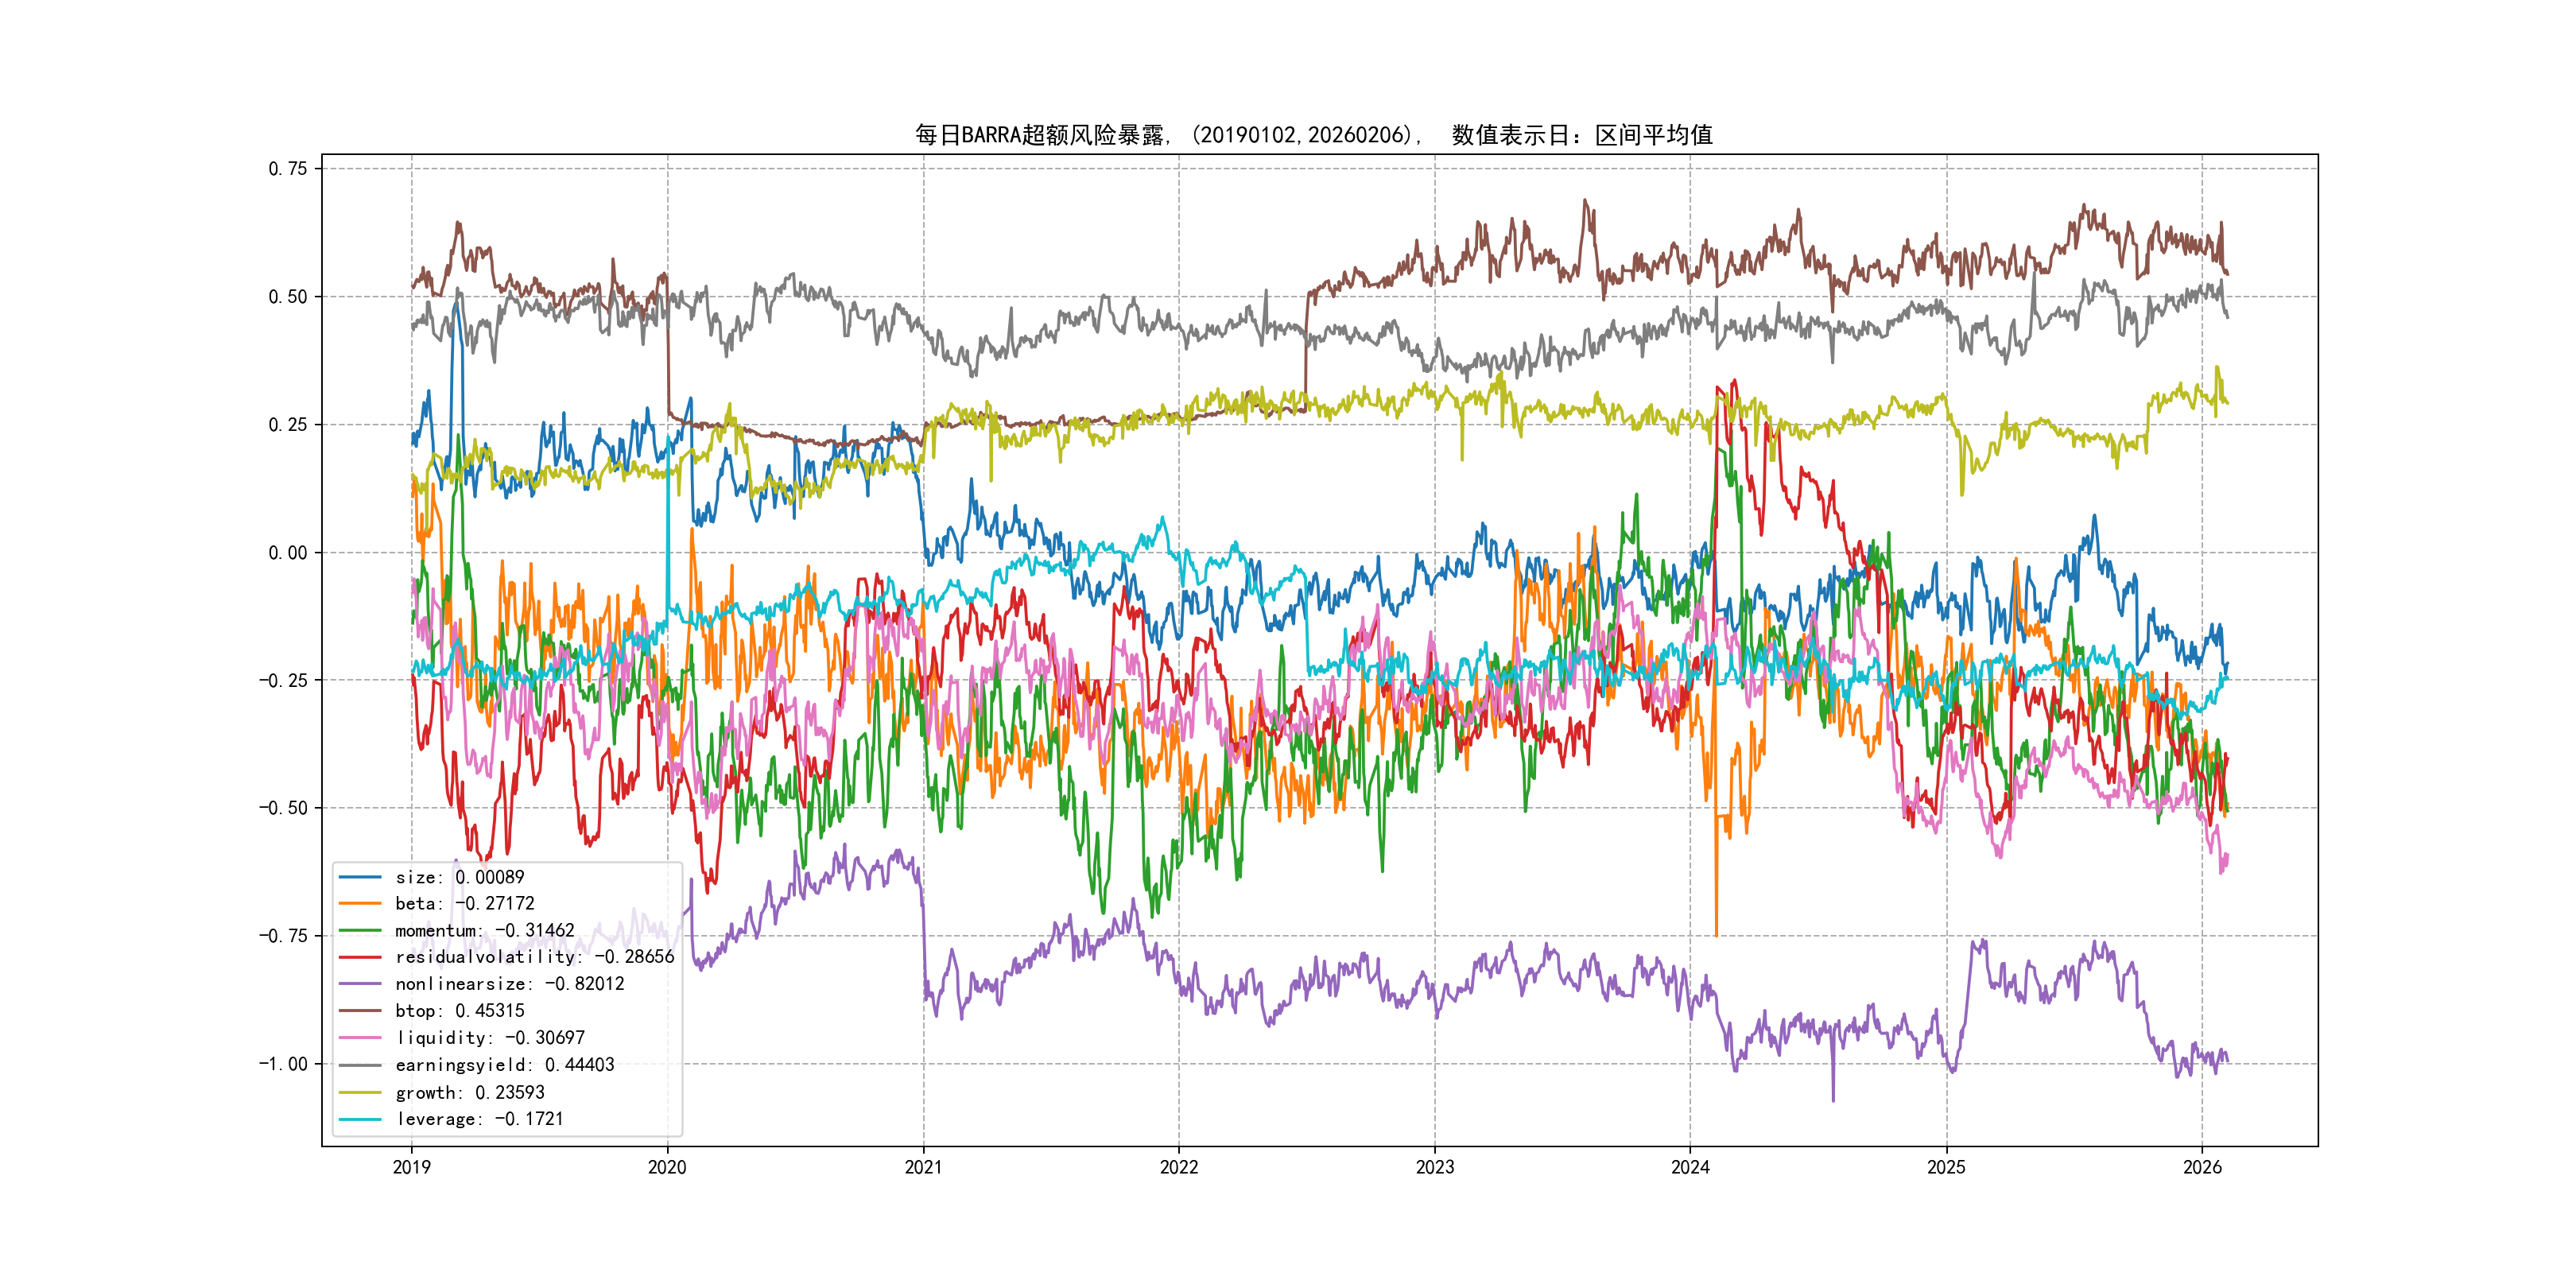Click the beta legend orange line swatch
Image resolution: width=2576 pixels, height=1288 pixels.
pyautogui.click(x=360, y=904)
